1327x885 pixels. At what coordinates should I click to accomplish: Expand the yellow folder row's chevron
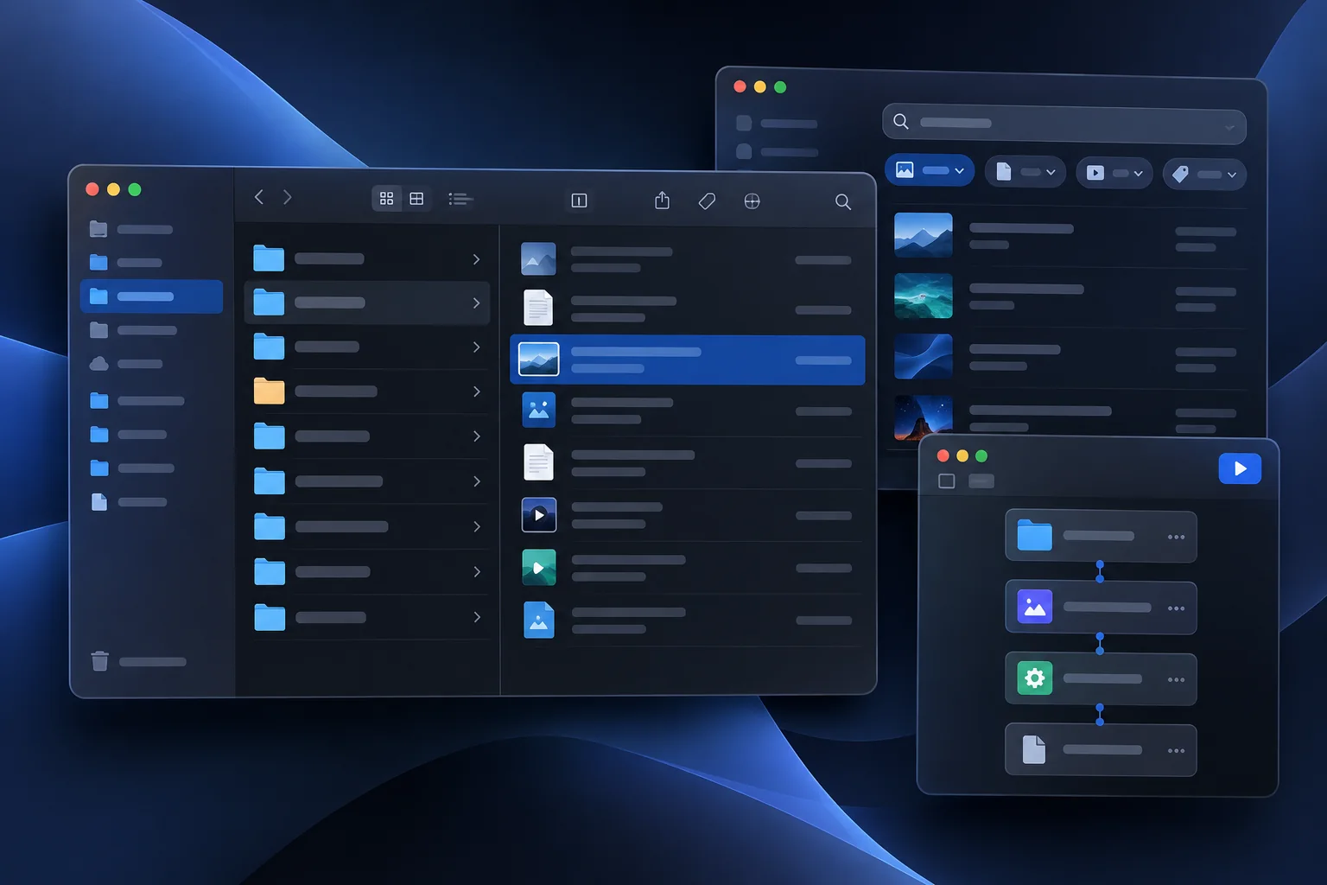point(476,392)
